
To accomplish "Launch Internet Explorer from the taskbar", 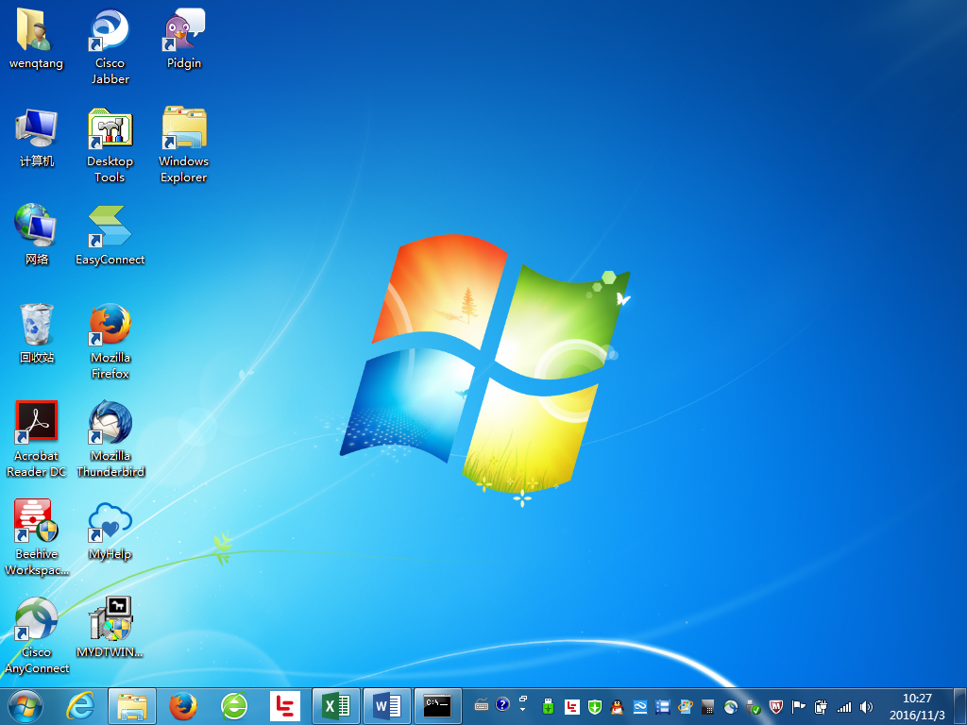I will pyautogui.click(x=81, y=706).
